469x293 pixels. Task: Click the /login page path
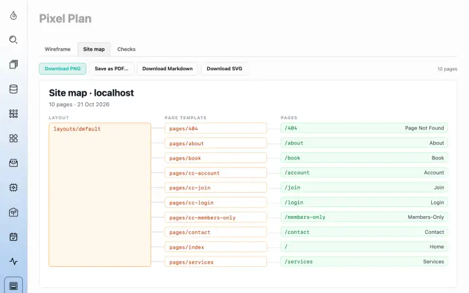(x=294, y=202)
